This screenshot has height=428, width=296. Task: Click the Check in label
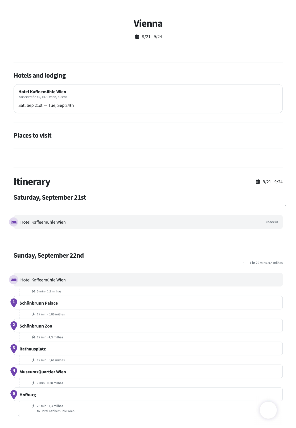pyautogui.click(x=272, y=222)
